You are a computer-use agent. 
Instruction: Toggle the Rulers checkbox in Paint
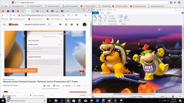point(109,16)
